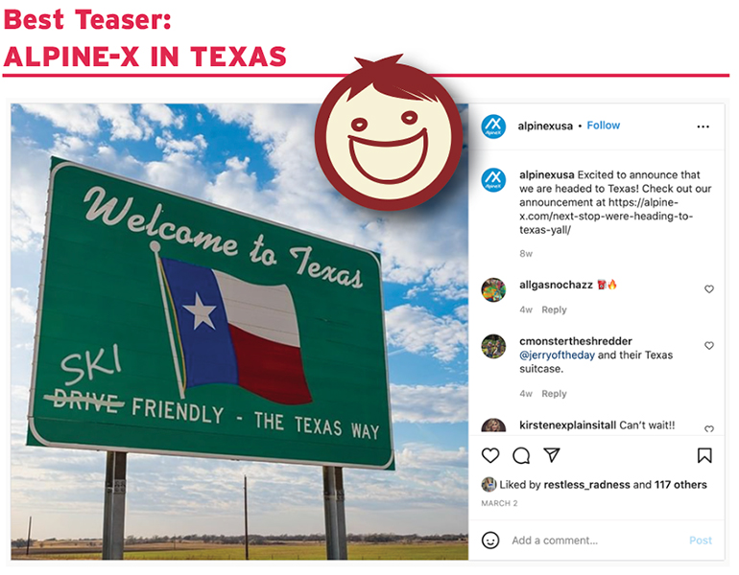The width and height of the screenshot is (739, 575).
Task: Click the Post comment button
Action: (x=700, y=540)
